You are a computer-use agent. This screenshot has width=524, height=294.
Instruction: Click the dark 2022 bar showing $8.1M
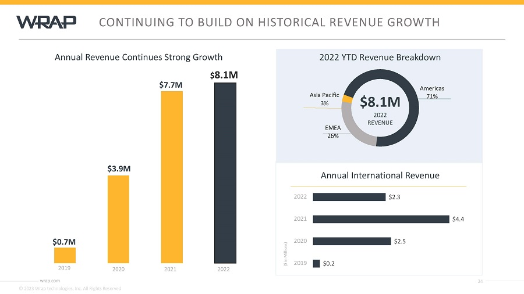[225, 173]
